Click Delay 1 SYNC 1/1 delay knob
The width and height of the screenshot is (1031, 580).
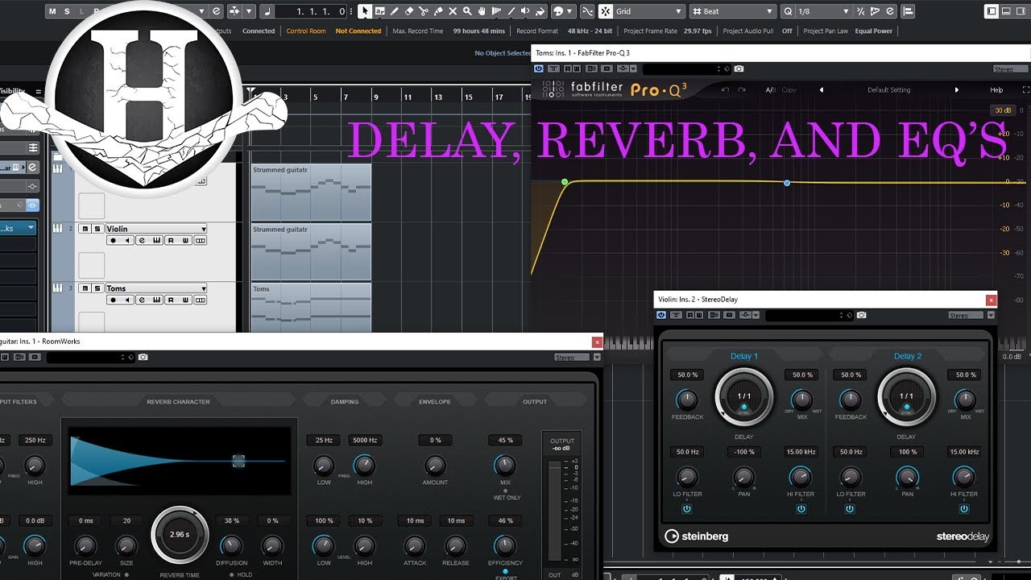pyautogui.click(x=743, y=396)
